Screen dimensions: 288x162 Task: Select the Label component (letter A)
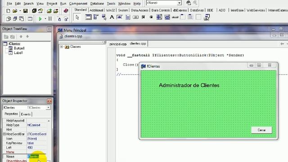coord(112,17)
